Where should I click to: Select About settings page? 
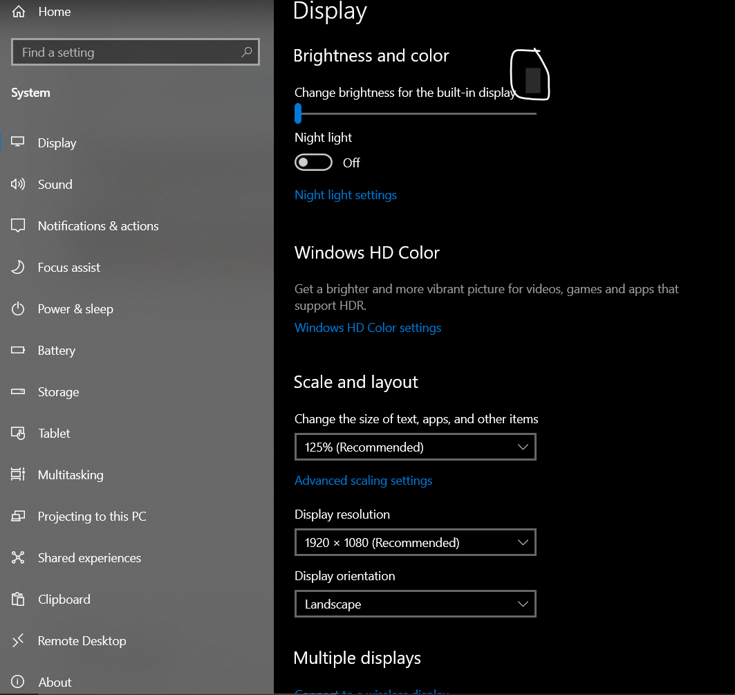click(x=55, y=683)
